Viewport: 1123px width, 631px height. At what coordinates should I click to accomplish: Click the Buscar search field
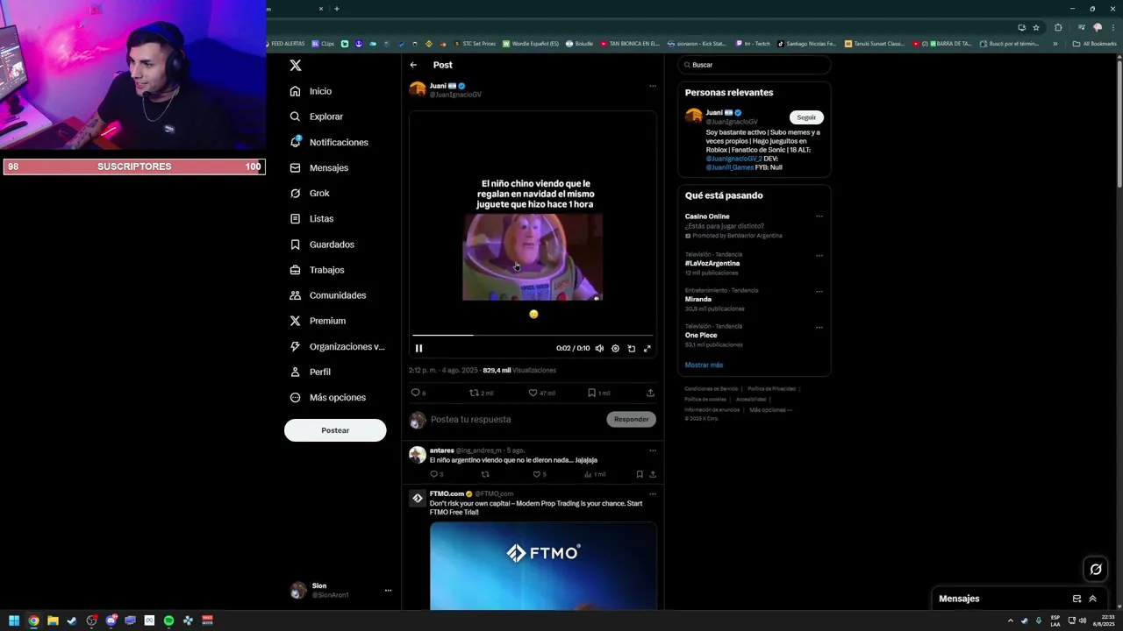755,65
